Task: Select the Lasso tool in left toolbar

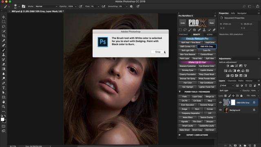Action: click(x=4, y=27)
